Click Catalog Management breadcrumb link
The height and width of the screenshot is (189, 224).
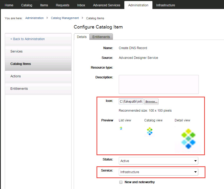(x=65, y=18)
